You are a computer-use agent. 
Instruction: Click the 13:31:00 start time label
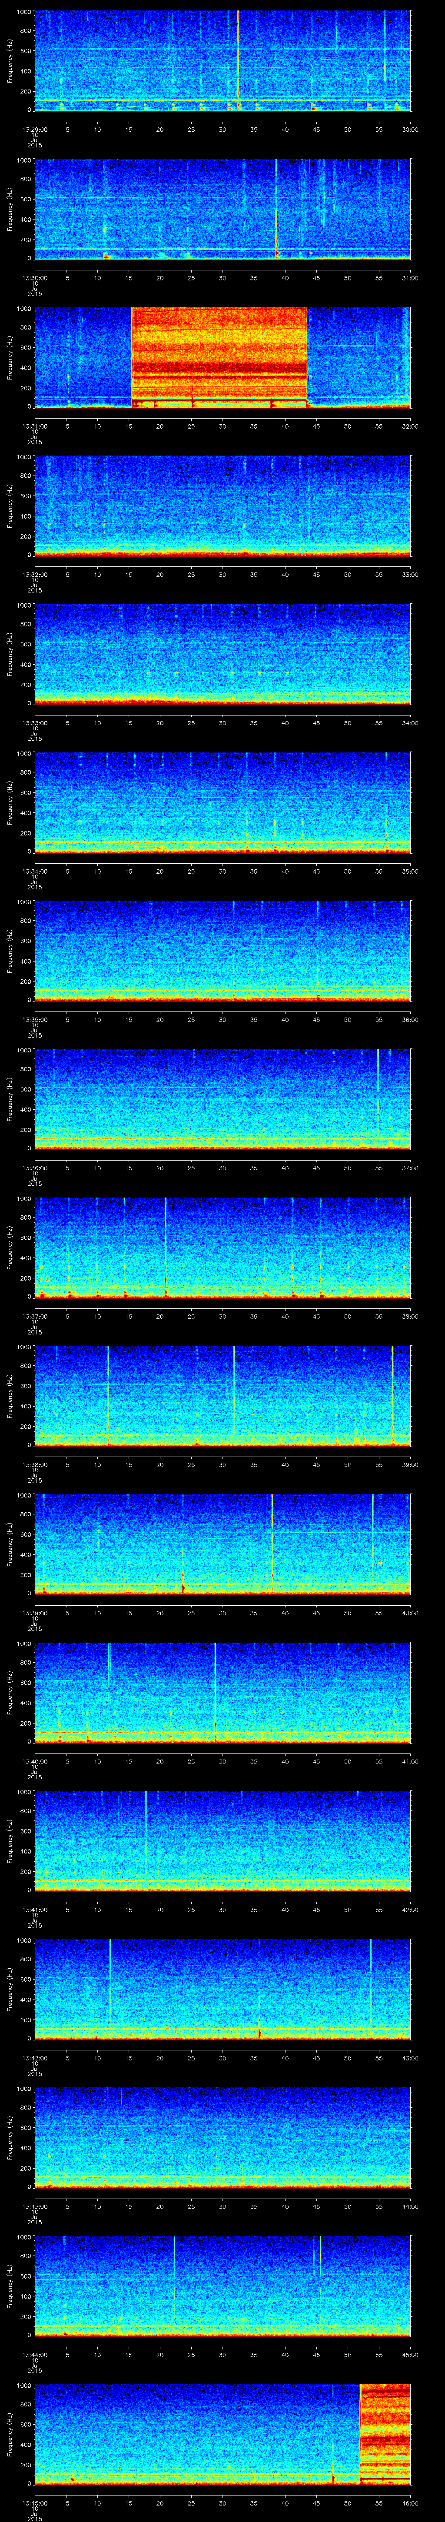[34, 426]
